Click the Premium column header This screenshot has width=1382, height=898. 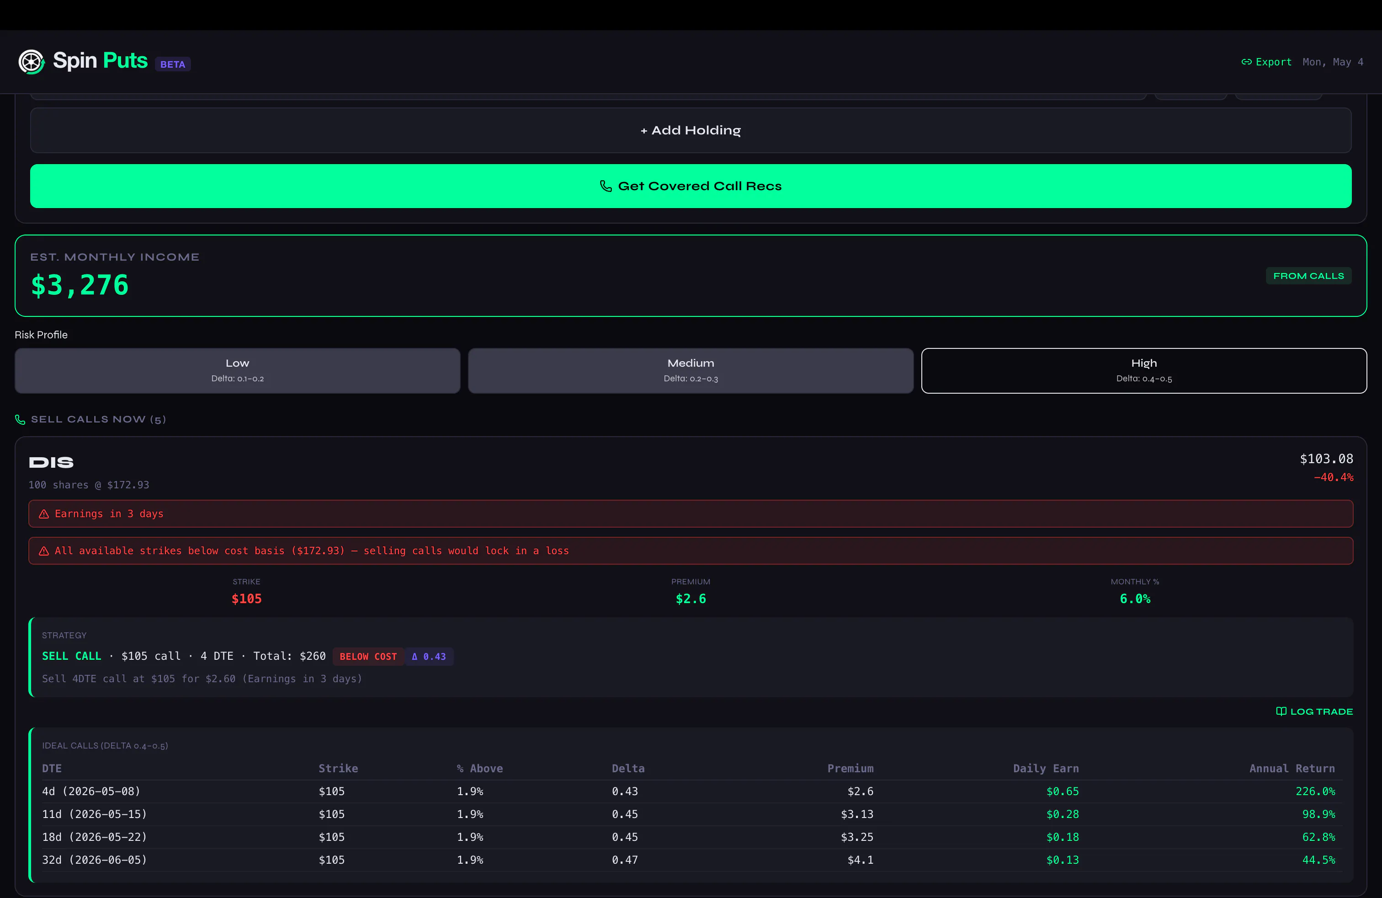pyautogui.click(x=850, y=769)
